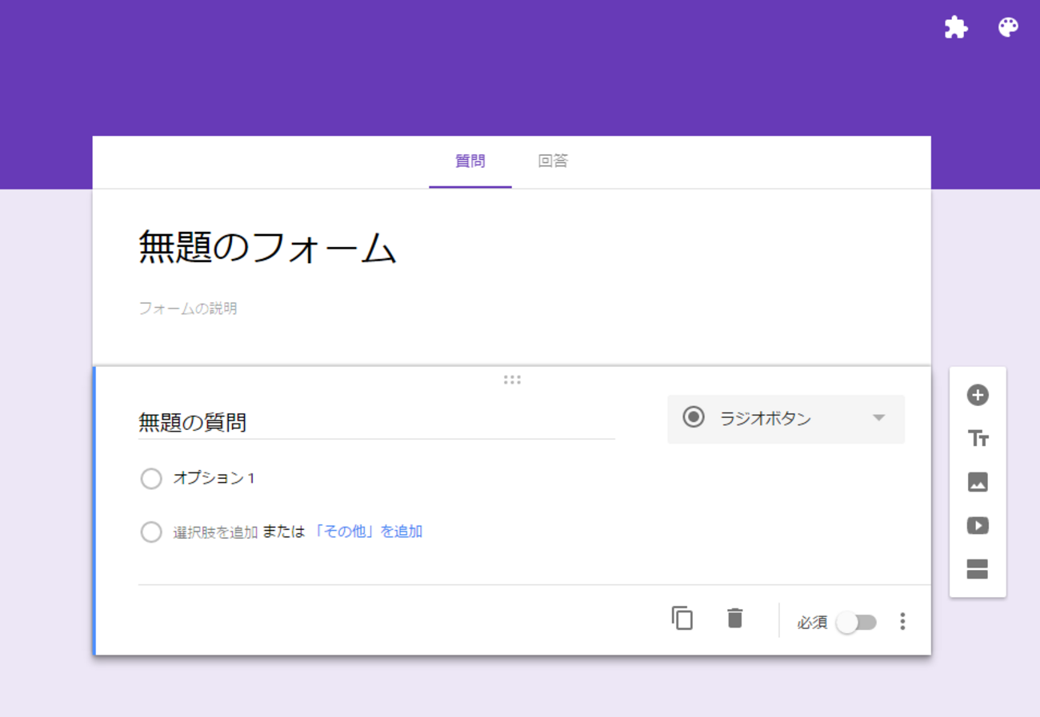Screen dimensions: 1040x717
Task: Grab the question drag handle dots
Action: 512,380
